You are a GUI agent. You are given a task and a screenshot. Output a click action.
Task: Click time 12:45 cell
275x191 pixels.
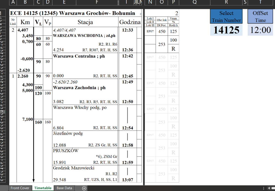click(128, 76)
